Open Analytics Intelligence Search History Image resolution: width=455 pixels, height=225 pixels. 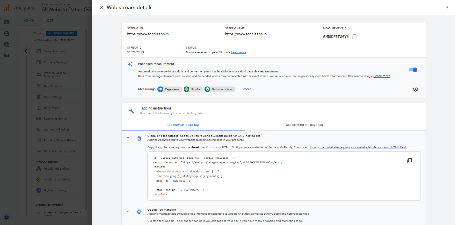63,213
